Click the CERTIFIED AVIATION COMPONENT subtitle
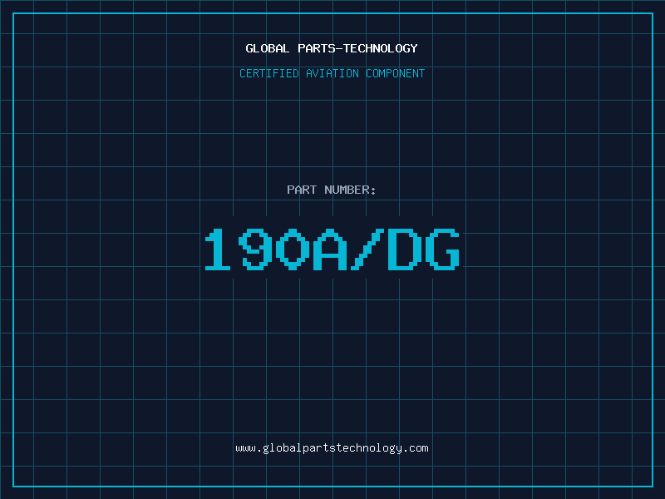The width and height of the screenshot is (665, 499). [332, 73]
